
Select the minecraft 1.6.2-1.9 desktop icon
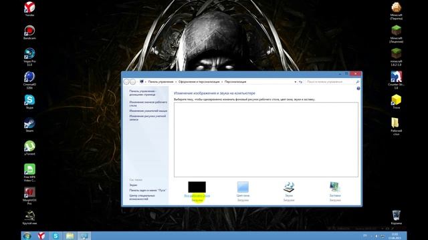pos(397,57)
